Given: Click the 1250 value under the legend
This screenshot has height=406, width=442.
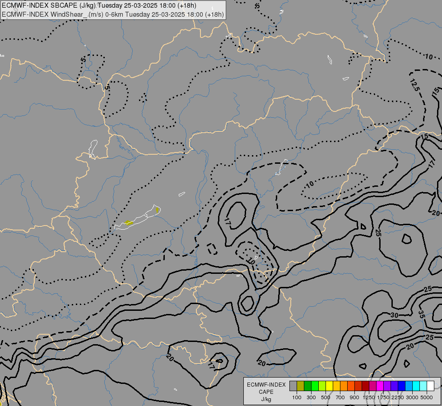Looking at the screenshot, I should point(369,397).
